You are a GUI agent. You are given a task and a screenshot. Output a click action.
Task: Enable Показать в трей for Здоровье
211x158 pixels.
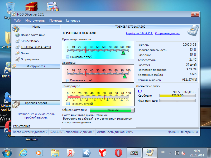(68, 80)
